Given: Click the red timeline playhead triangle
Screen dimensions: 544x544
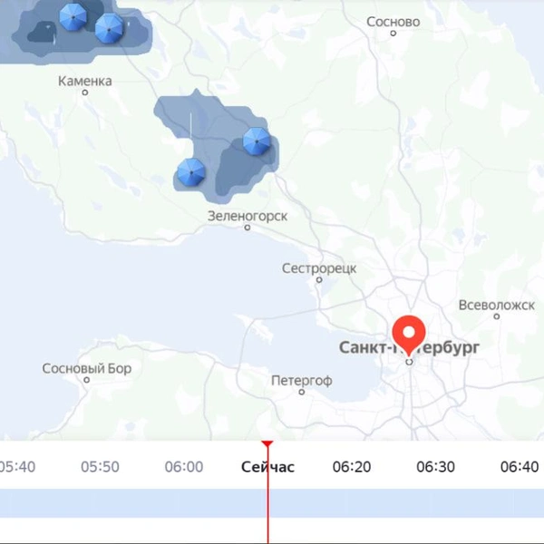Looking at the screenshot, I should 267,443.
